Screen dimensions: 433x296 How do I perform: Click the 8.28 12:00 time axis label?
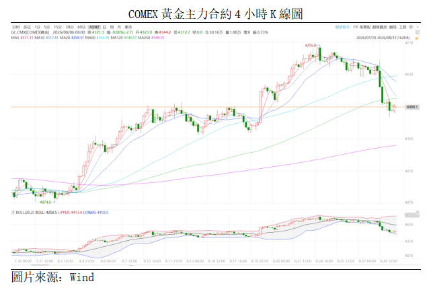(x=389, y=261)
